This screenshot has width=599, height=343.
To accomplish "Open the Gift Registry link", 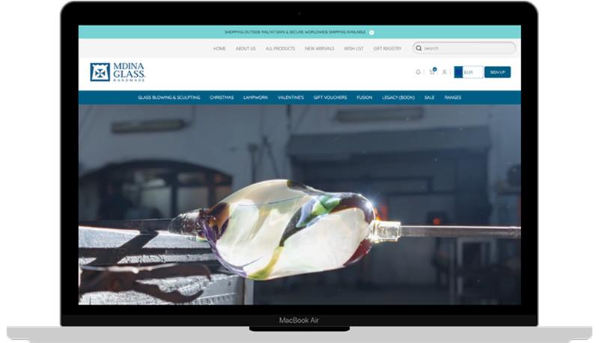I will 387,48.
